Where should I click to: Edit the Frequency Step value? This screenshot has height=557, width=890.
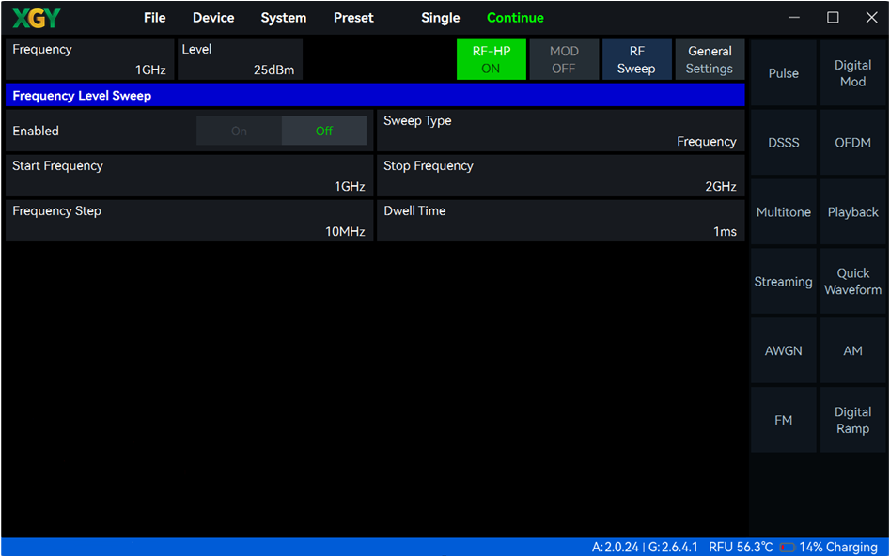(190, 221)
